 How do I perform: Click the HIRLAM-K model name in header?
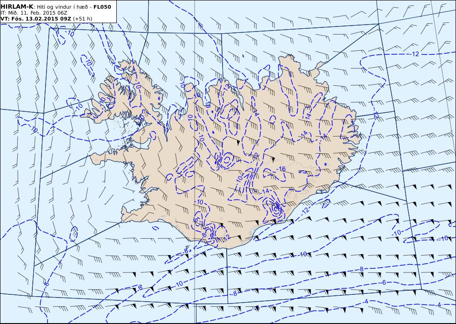(17, 7)
